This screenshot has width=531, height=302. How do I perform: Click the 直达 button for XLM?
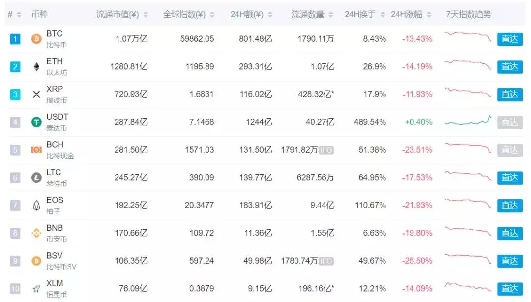[510, 289]
